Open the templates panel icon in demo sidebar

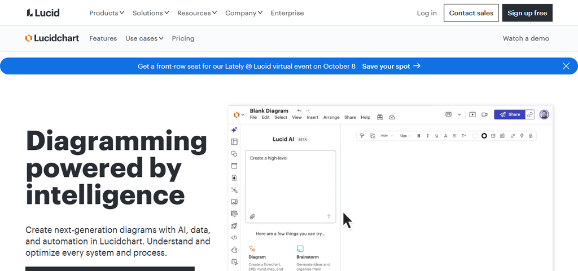click(234, 142)
